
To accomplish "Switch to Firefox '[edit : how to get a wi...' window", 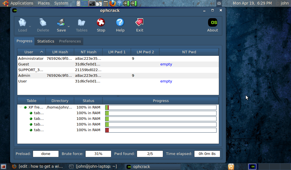I will pos(38,167).
